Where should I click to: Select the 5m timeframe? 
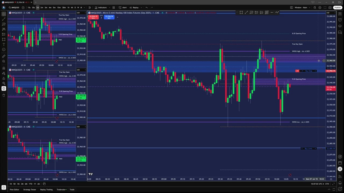(54, 8)
